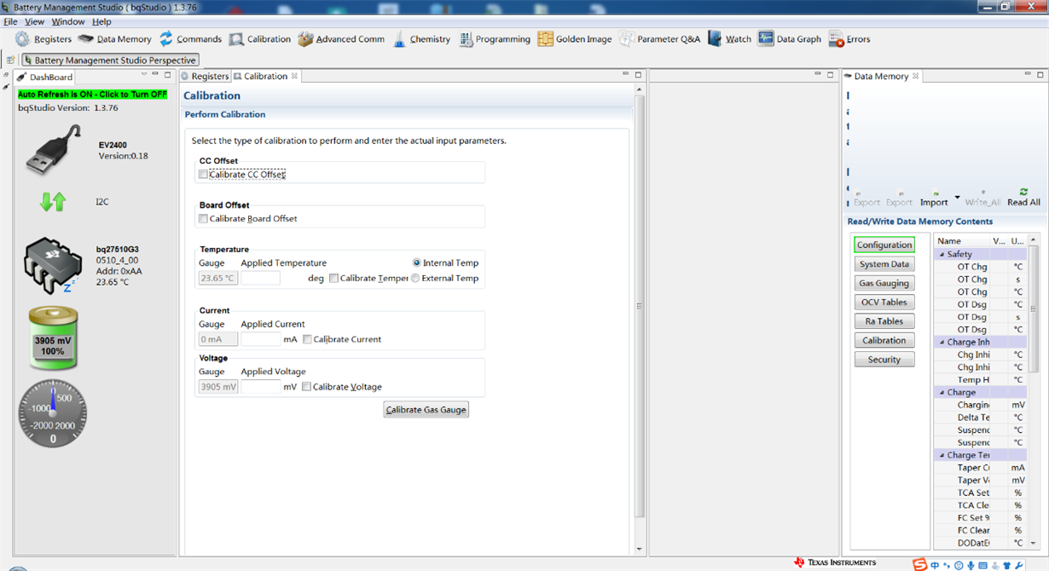Collapse the Charge group row
The width and height of the screenshot is (1049, 571).
(942, 392)
